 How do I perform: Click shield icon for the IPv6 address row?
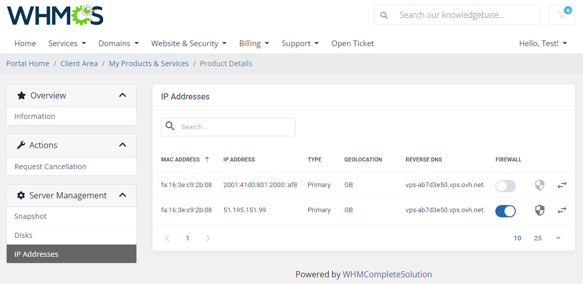pyautogui.click(x=539, y=185)
